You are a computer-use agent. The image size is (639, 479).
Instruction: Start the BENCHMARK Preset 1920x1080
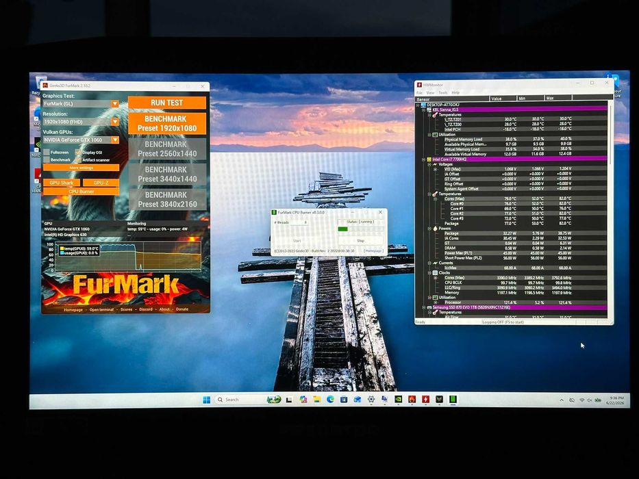(x=166, y=123)
